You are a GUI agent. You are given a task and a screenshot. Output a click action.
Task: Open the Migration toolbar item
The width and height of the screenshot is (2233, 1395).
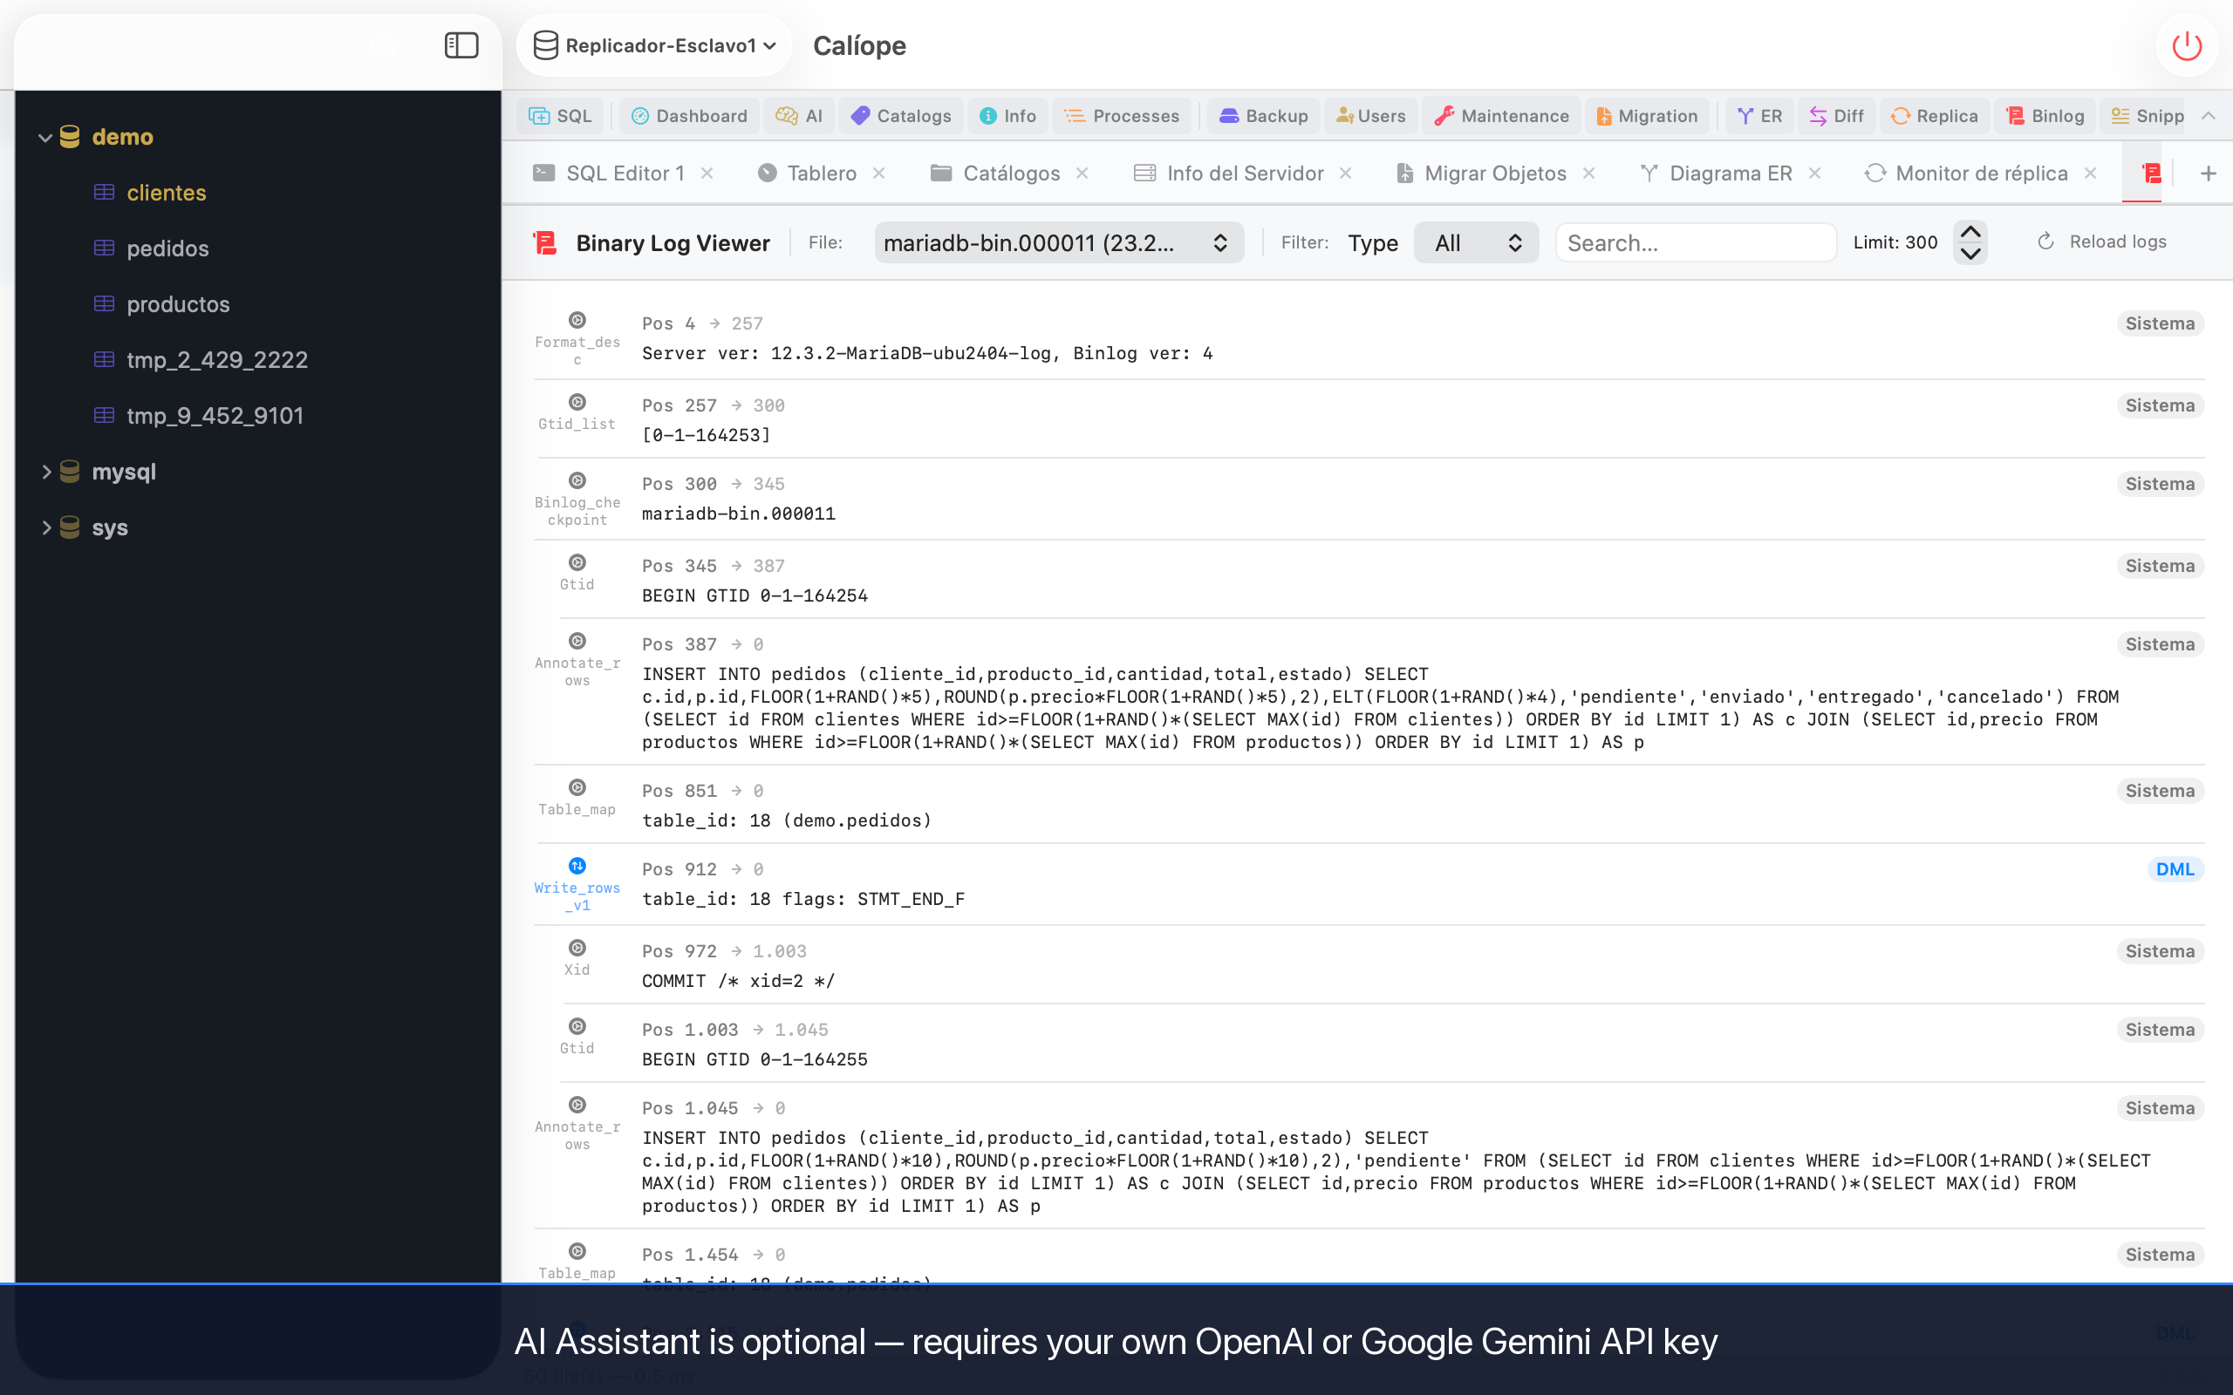(1647, 115)
